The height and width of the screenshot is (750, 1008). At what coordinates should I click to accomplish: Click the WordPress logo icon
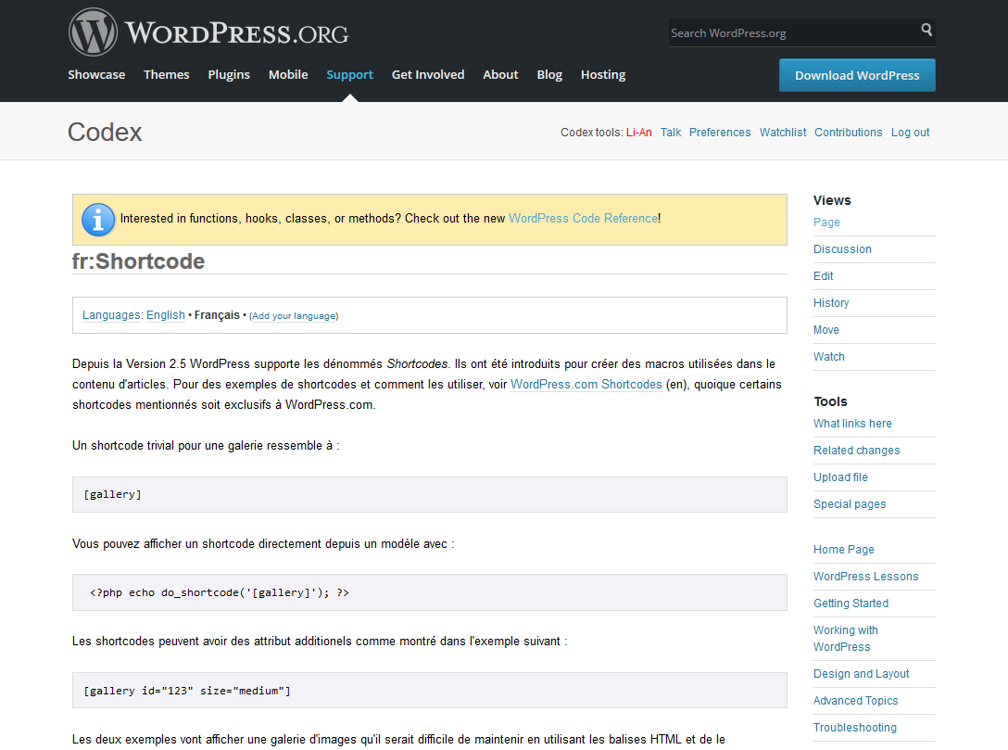[94, 32]
